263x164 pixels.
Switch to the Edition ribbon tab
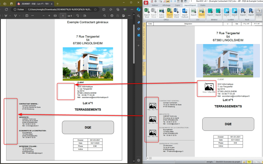(155, 5)
